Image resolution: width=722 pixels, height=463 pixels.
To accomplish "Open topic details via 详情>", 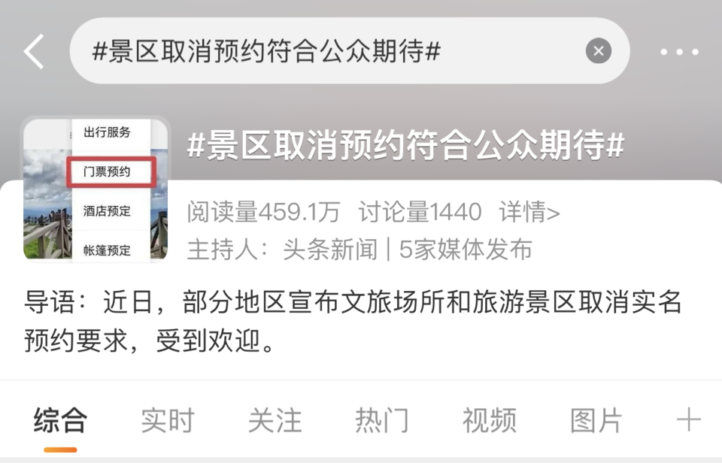I will coord(529,212).
